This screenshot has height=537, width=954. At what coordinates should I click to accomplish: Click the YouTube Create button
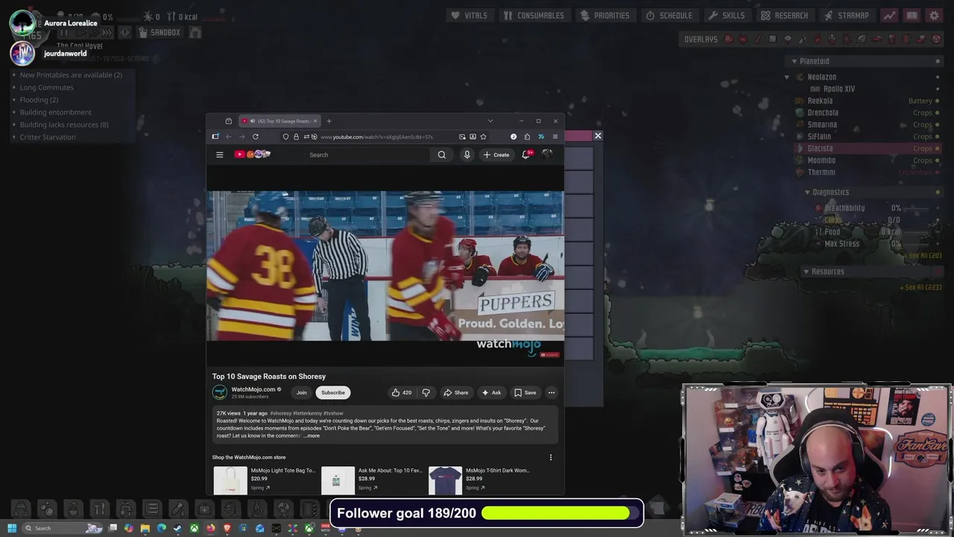[x=496, y=155]
